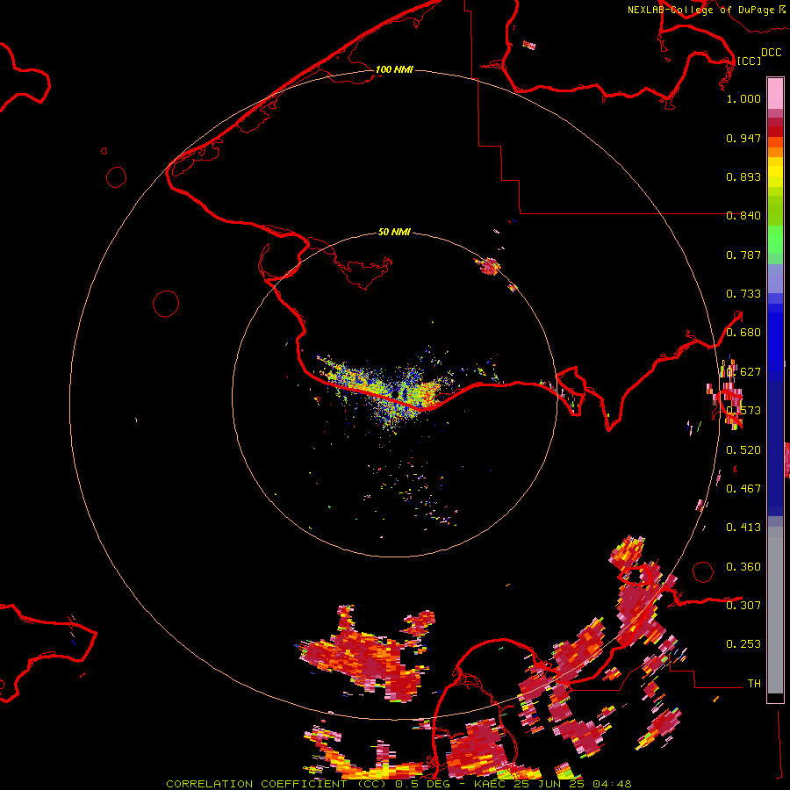Click the 0.467 scale value
The height and width of the screenshot is (790, 790).
[743, 488]
